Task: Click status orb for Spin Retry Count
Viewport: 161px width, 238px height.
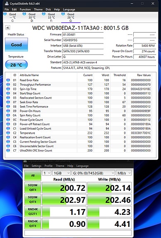Action: tap(8, 115)
